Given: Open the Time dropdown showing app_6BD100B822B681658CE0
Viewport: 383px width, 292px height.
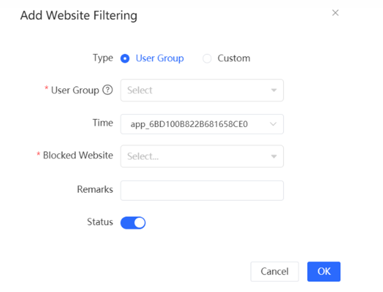Looking at the screenshot, I should click(x=195, y=124).
